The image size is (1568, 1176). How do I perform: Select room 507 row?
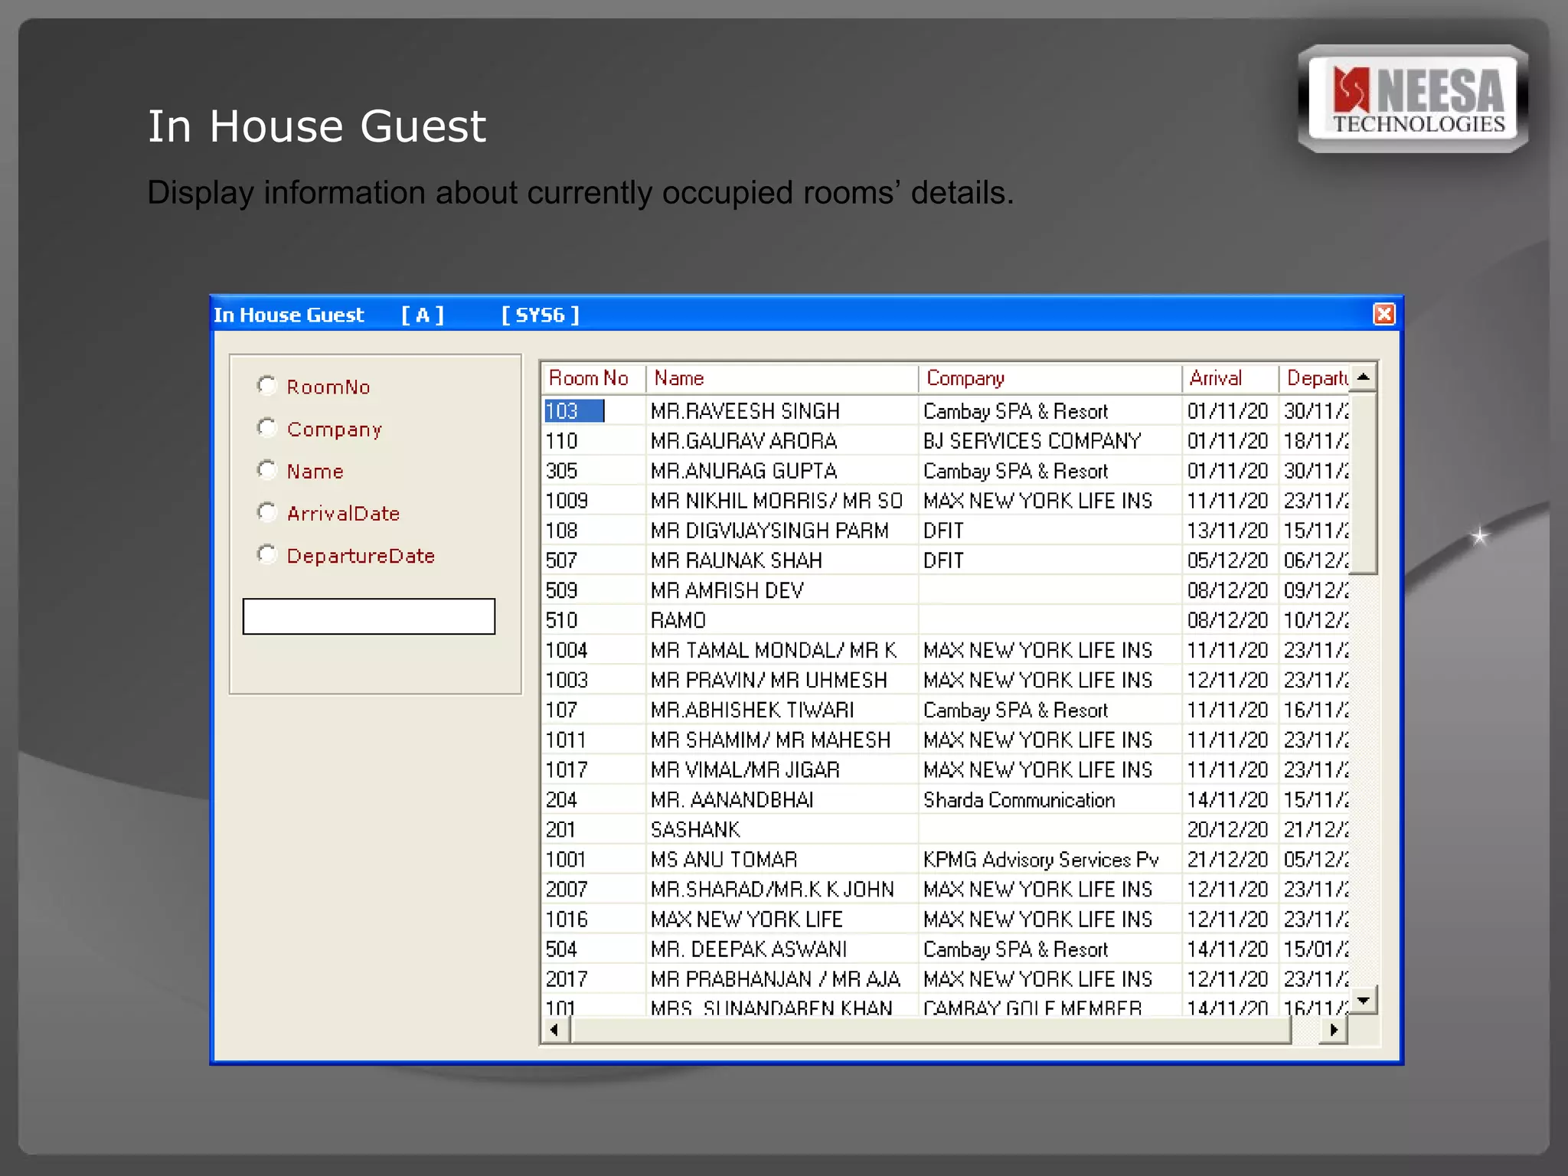pyautogui.click(x=946, y=560)
